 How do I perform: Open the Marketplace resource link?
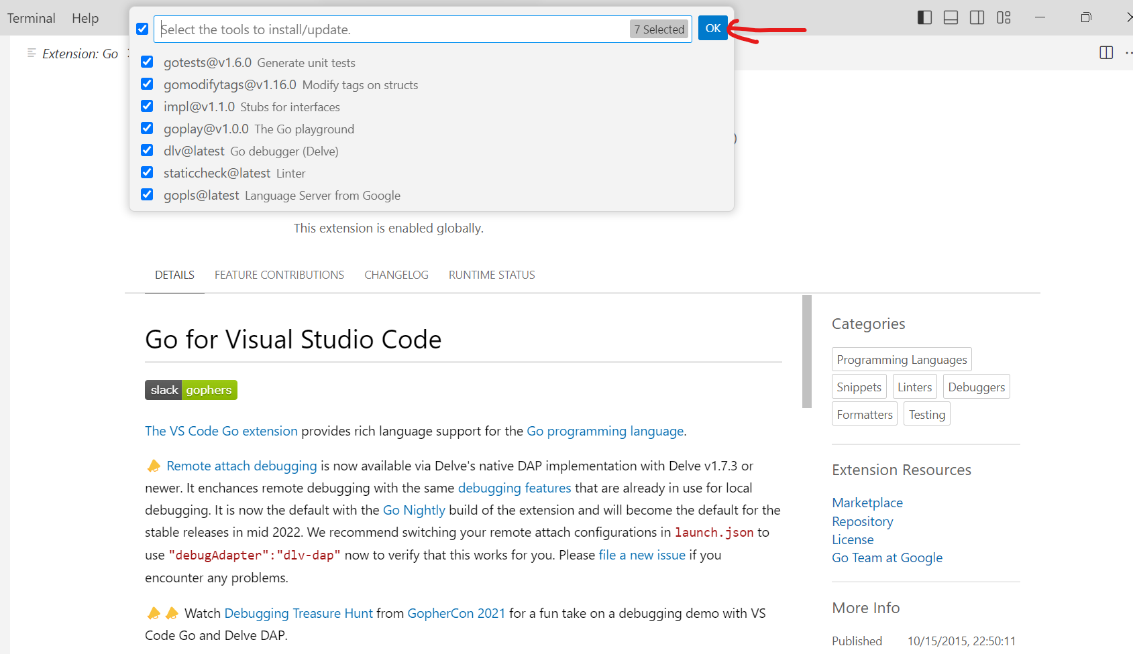click(x=867, y=503)
